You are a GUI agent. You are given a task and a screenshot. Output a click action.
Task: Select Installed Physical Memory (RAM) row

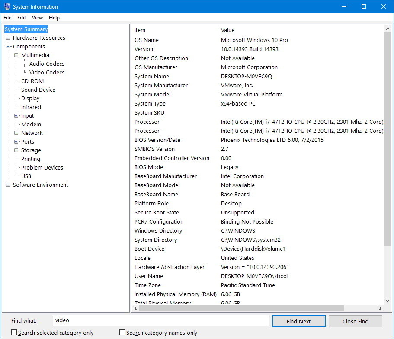(258, 294)
